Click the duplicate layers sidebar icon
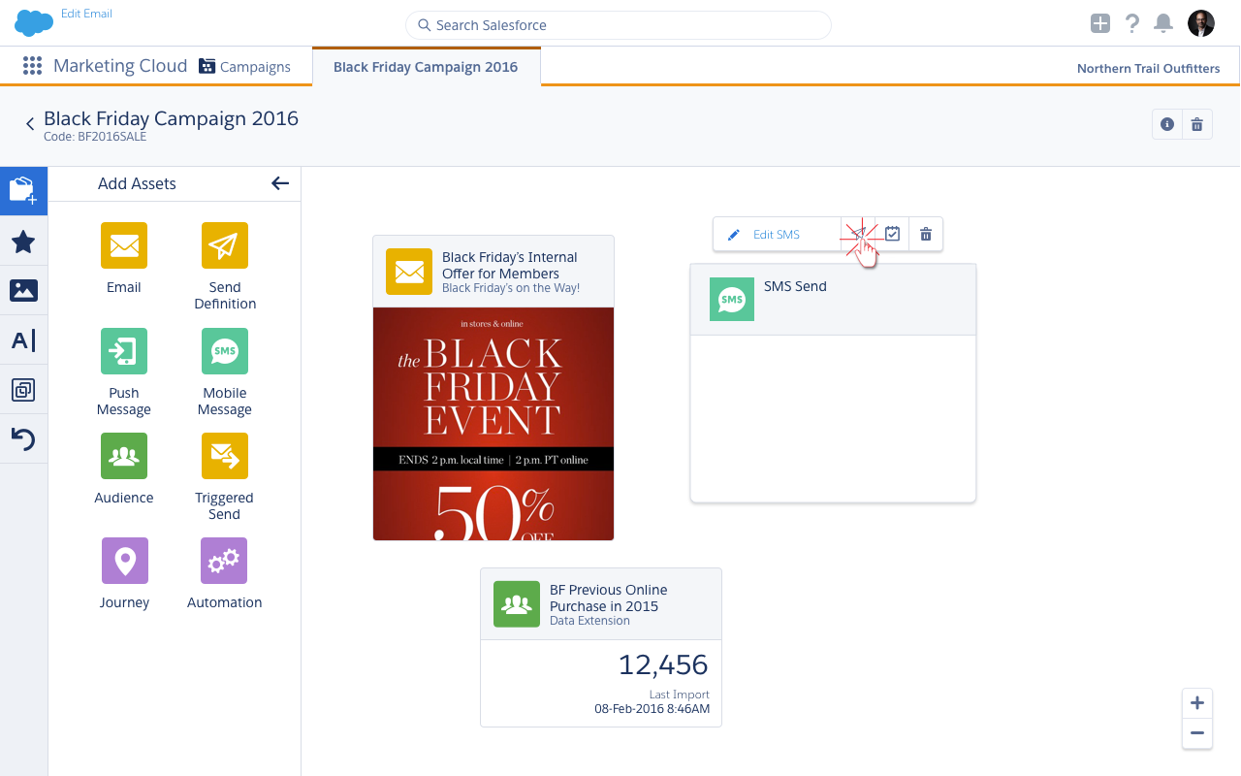The image size is (1241, 776). point(23,390)
